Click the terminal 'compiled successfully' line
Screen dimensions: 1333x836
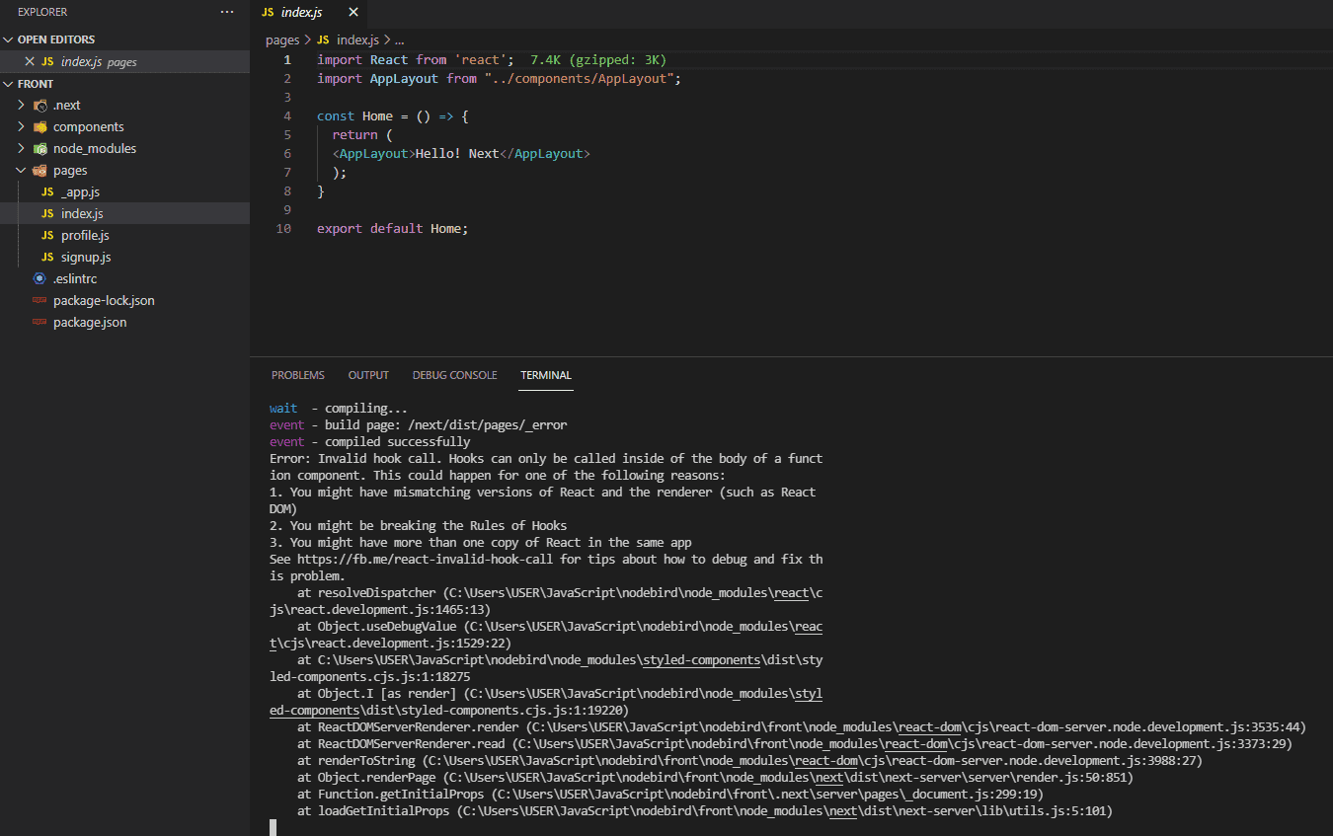coord(369,441)
